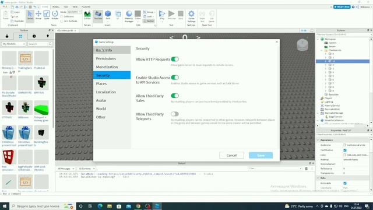The width and height of the screenshot is (373, 210).
Task: Click the Resume test button
Action: click(x=171, y=15)
